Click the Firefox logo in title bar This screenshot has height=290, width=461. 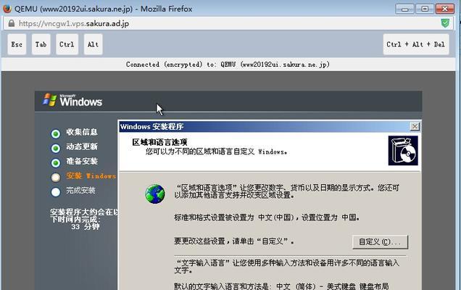tap(7, 9)
